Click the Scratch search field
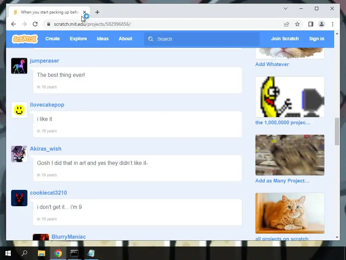 (x=202, y=39)
